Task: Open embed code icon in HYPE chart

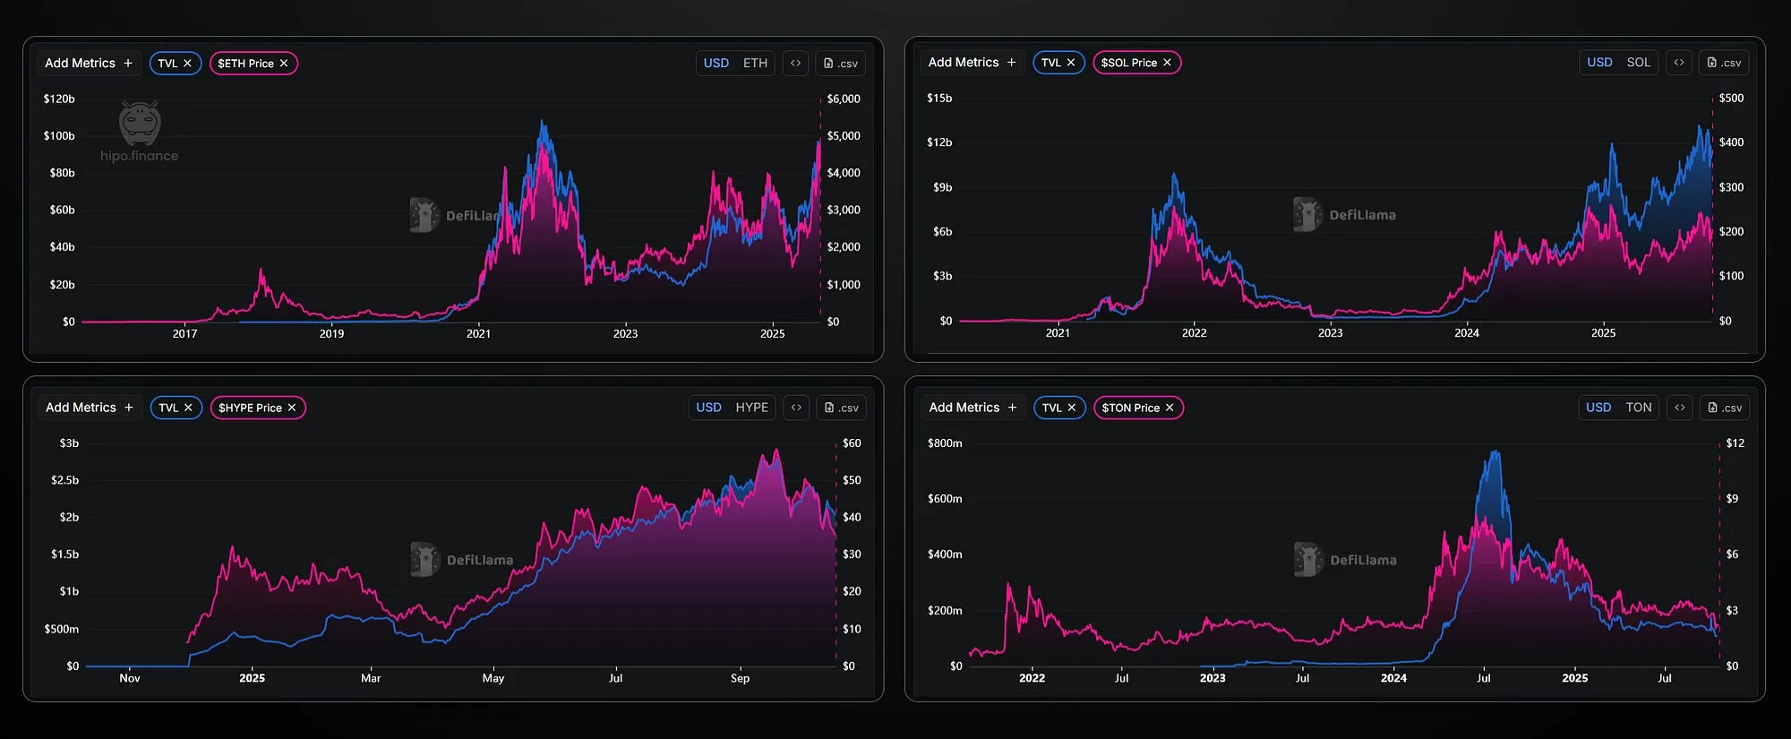Action: (796, 408)
